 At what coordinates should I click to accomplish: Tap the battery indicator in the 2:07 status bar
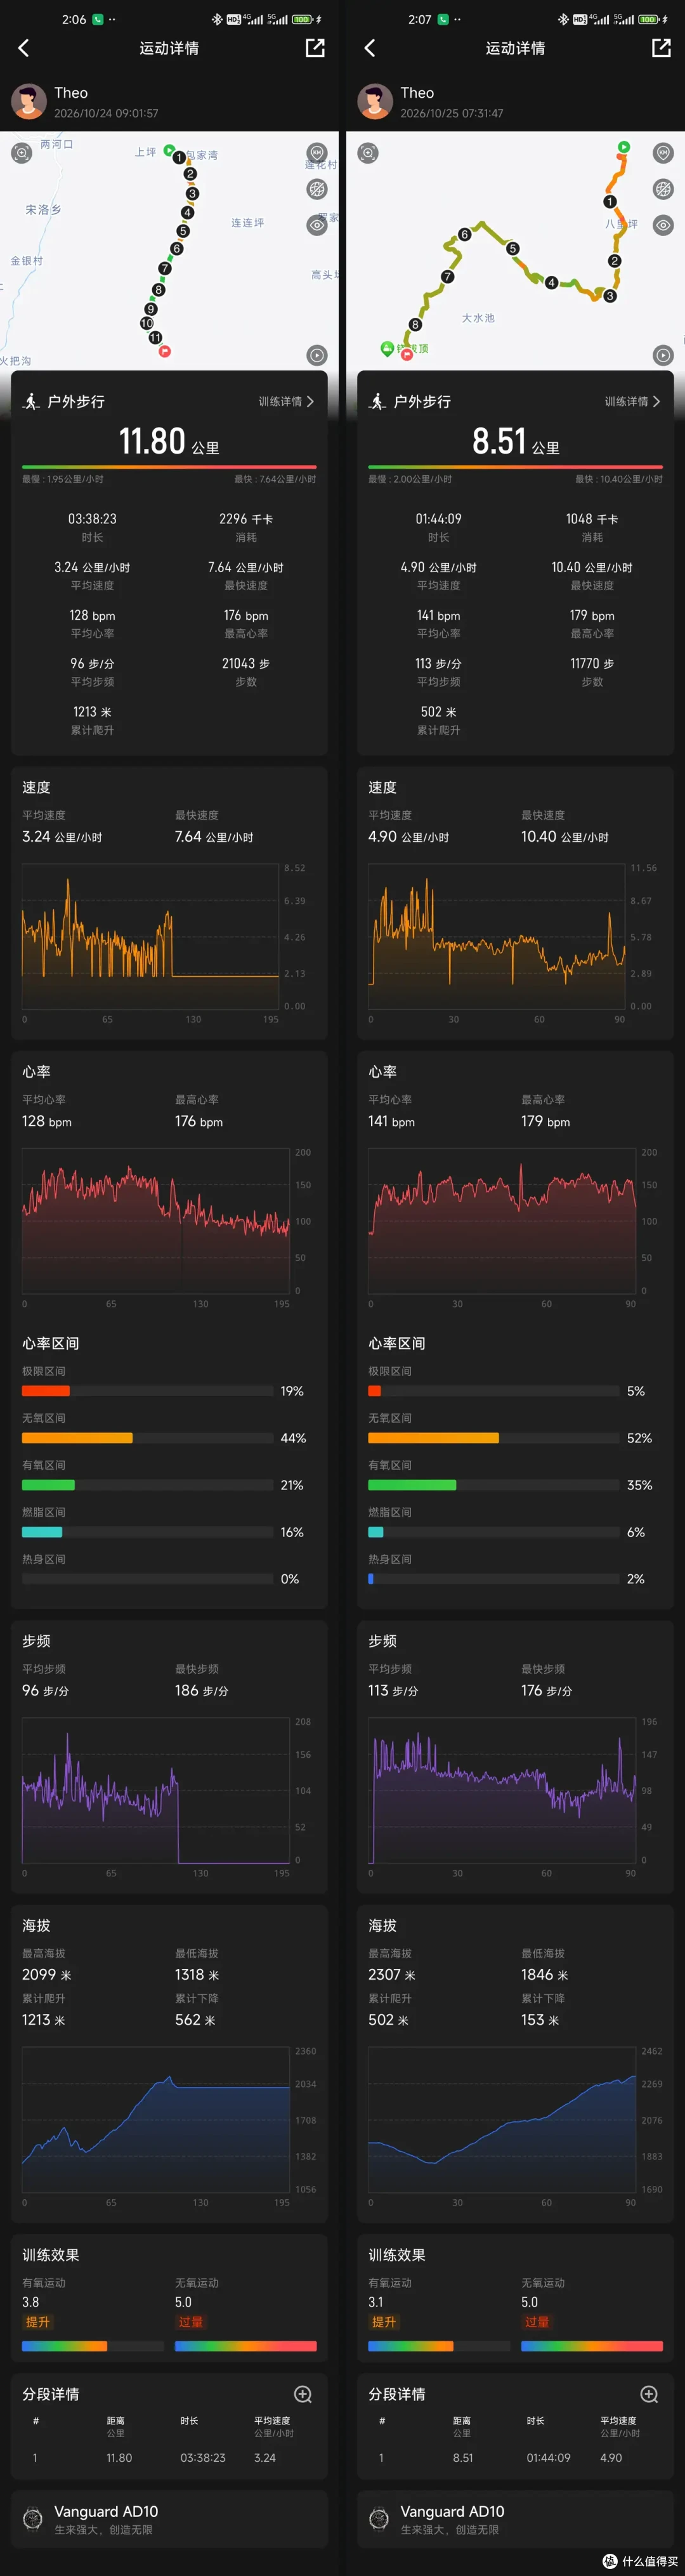649,19
